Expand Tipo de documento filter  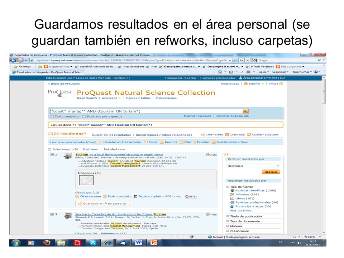tap(228, 221)
